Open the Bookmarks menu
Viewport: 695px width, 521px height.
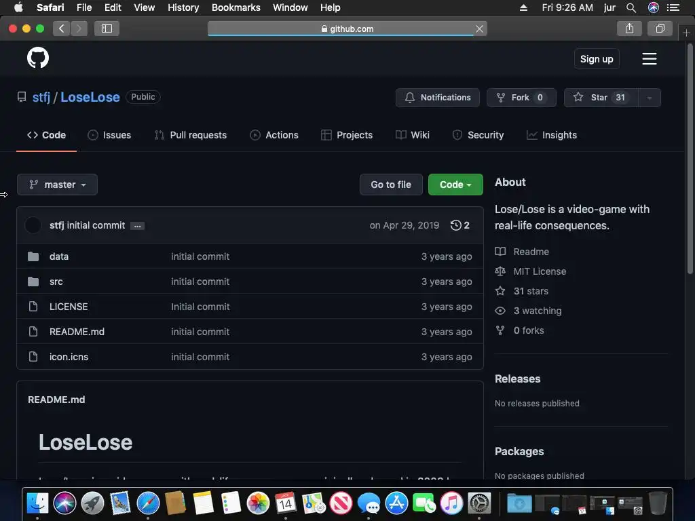(236, 7)
